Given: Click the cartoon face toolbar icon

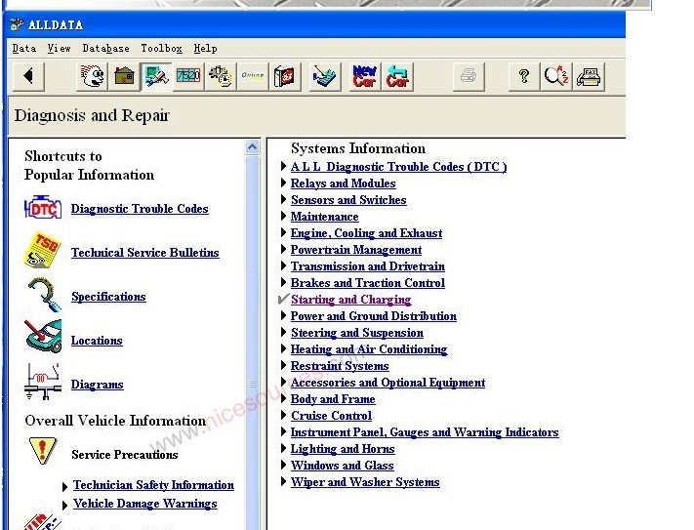Looking at the screenshot, I should [x=93, y=76].
